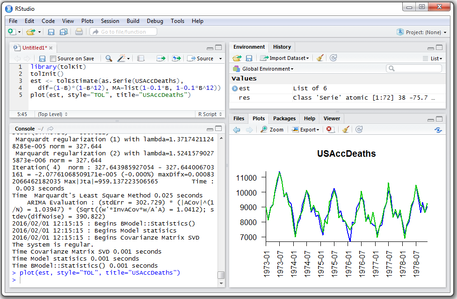The height and width of the screenshot is (299, 457).
Task: Clear workspace with broom icon in Environment
Action: pos(320,58)
